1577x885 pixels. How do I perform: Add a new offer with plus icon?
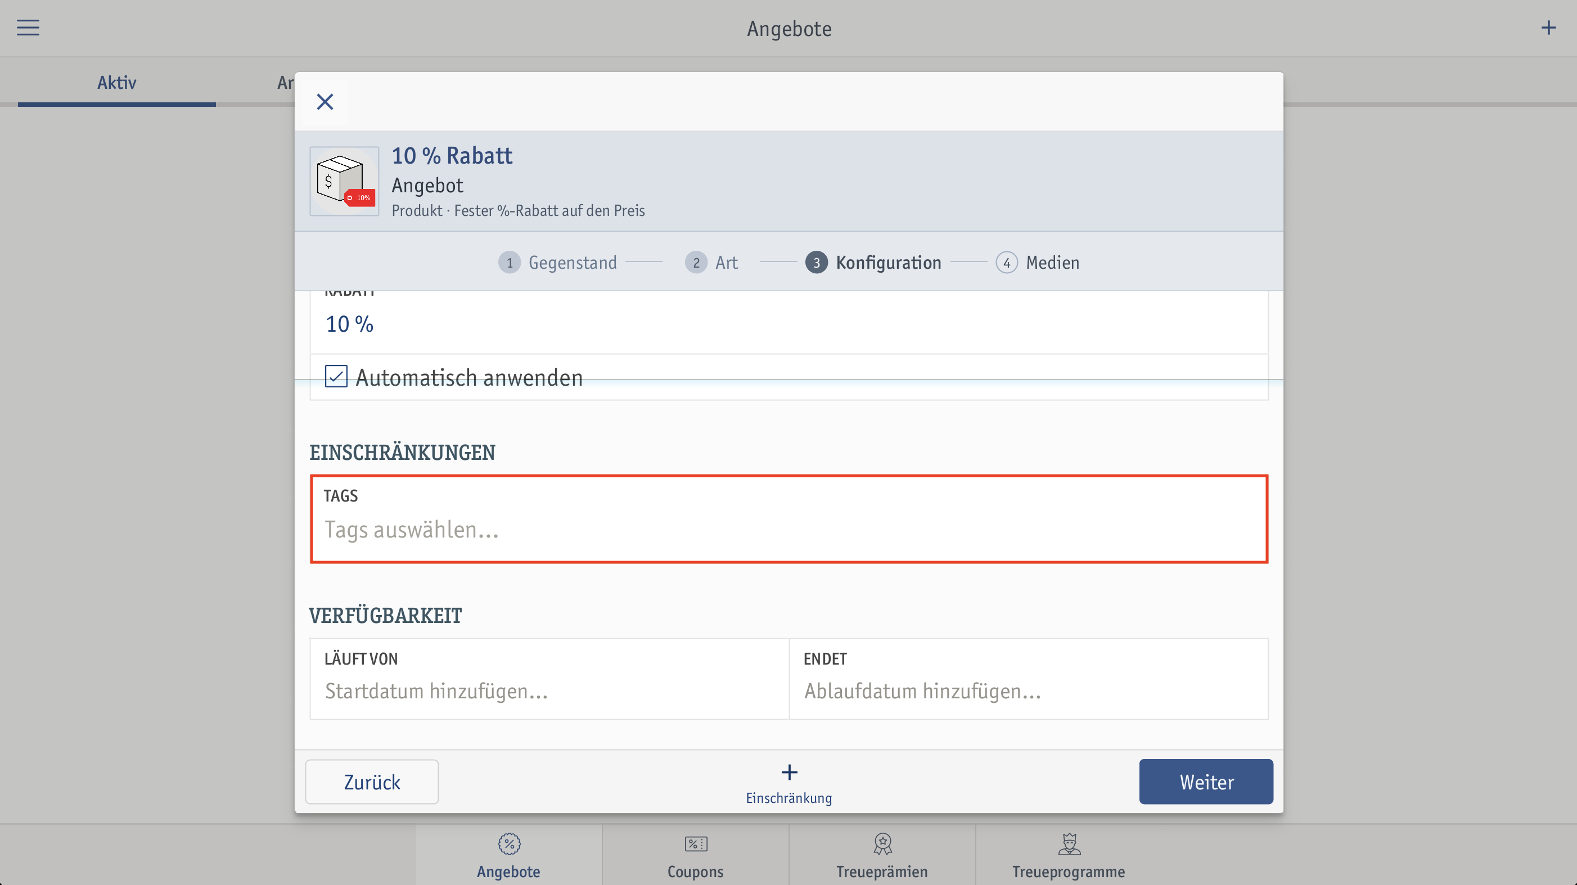tap(1548, 28)
